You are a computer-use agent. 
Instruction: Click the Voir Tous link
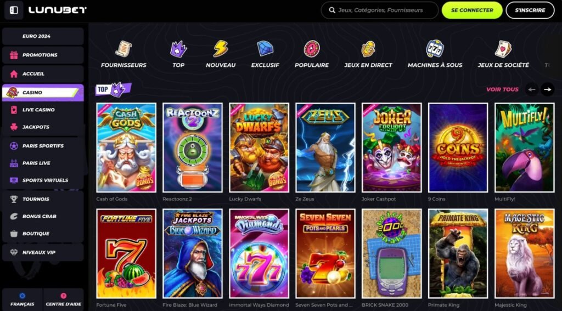click(x=502, y=89)
